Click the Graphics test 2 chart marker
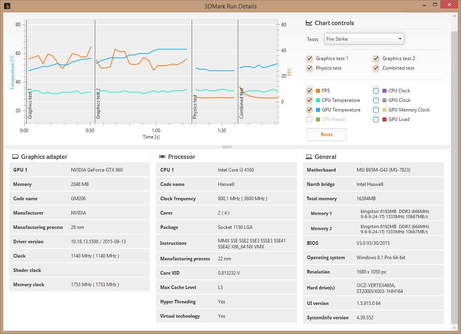Image resolution: width=461 pixels, height=334 pixels. click(x=98, y=104)
